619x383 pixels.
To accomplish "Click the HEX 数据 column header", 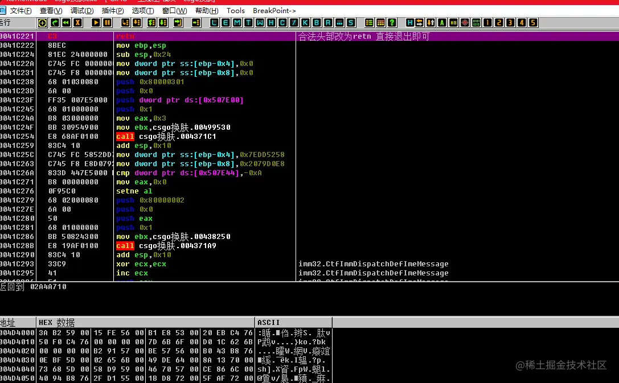I will (145, 323).
